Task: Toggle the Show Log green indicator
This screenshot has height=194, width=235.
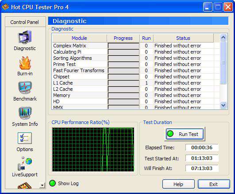Action: 53,183
